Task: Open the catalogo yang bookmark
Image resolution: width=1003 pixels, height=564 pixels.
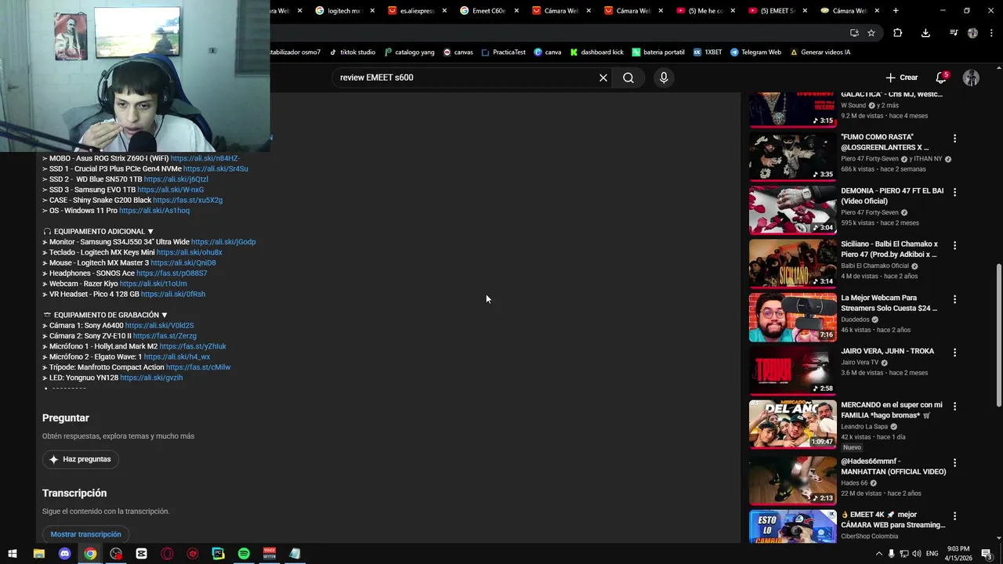Action: (x=409, y=52)
